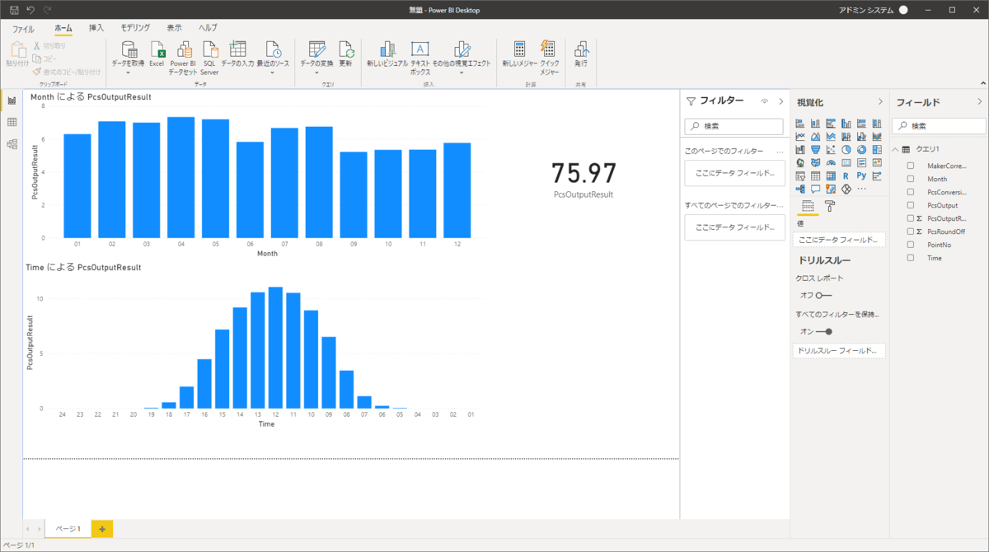
Task: Select the pie chart visualization icon
Action: pos(846,149)
